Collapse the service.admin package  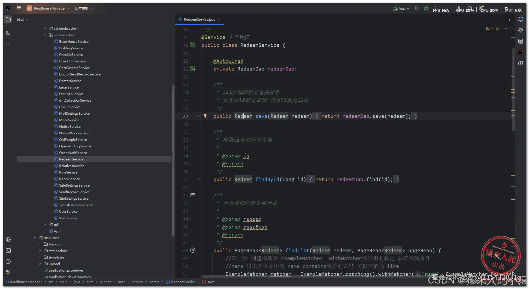[x=45, y=35]
